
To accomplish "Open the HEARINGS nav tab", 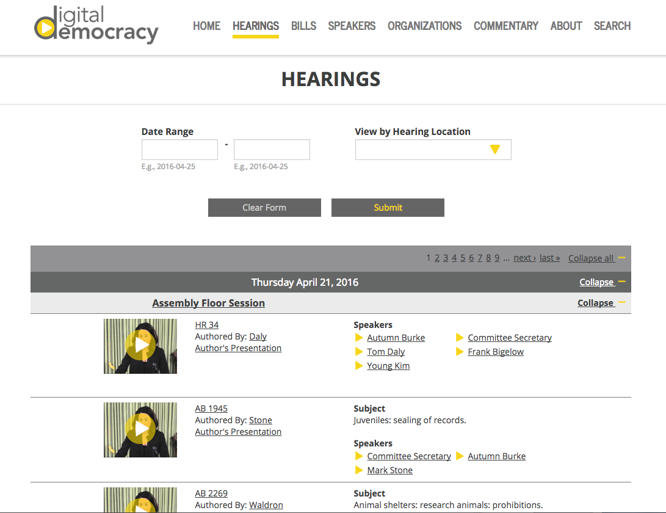I will click(256, 26).
